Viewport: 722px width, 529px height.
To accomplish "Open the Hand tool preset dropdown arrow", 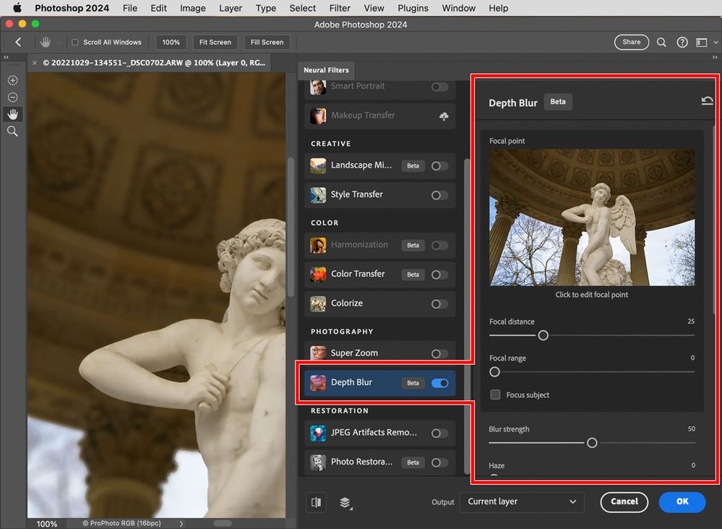I will (x=59, y=43).
